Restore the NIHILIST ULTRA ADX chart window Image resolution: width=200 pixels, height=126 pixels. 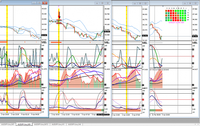(190, 3)
